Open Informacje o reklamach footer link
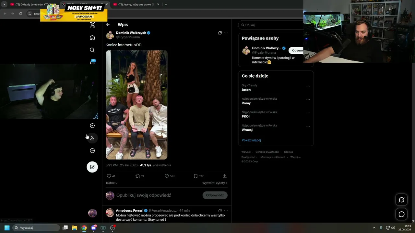The height and width of the screenshot is (233, 415). pos(273,157)
